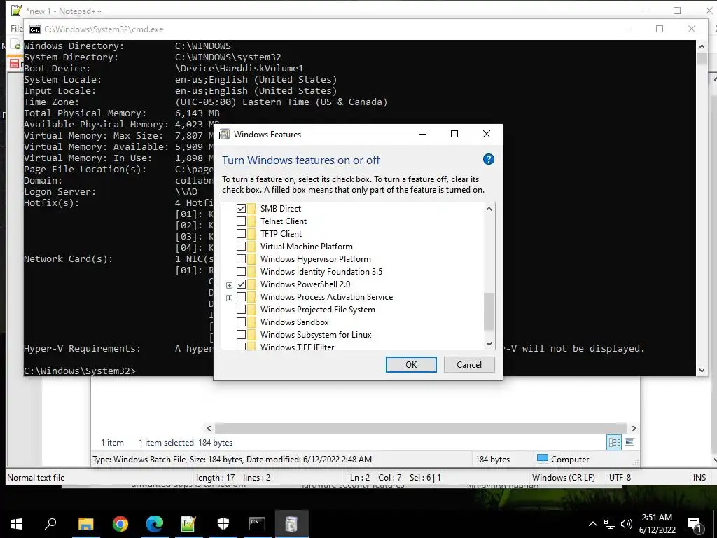Cancel the Windows Features dialog
The width and height of the screenshot is (717, 538).
[x=469, y=364]
